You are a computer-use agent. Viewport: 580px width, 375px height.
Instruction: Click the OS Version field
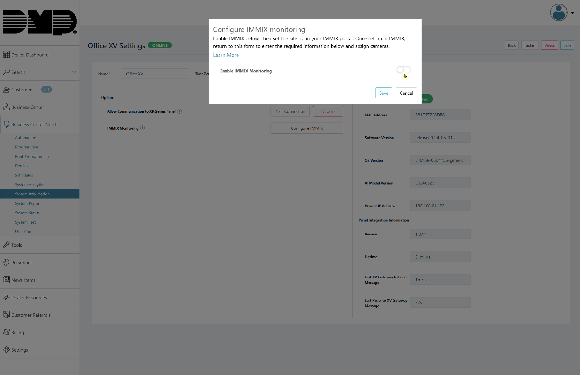[x=440, y=160]
